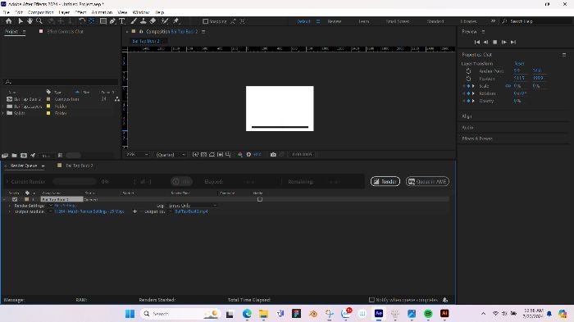574x322 pixels.
Task: Open Spotify from the taskbar
Action: click(x=428, y=313)
